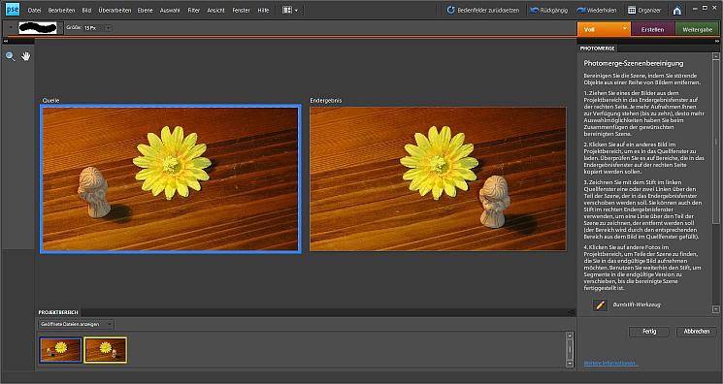Open the Filter menu
The image size is (723, 384).
194,10
